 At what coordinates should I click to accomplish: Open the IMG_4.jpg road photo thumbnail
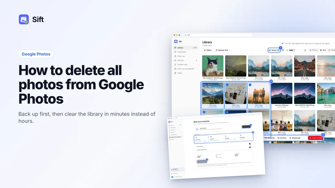click(305, 66)
